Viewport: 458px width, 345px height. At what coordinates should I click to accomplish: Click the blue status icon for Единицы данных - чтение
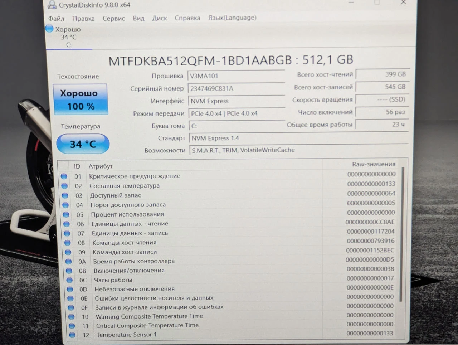point(67,224)
